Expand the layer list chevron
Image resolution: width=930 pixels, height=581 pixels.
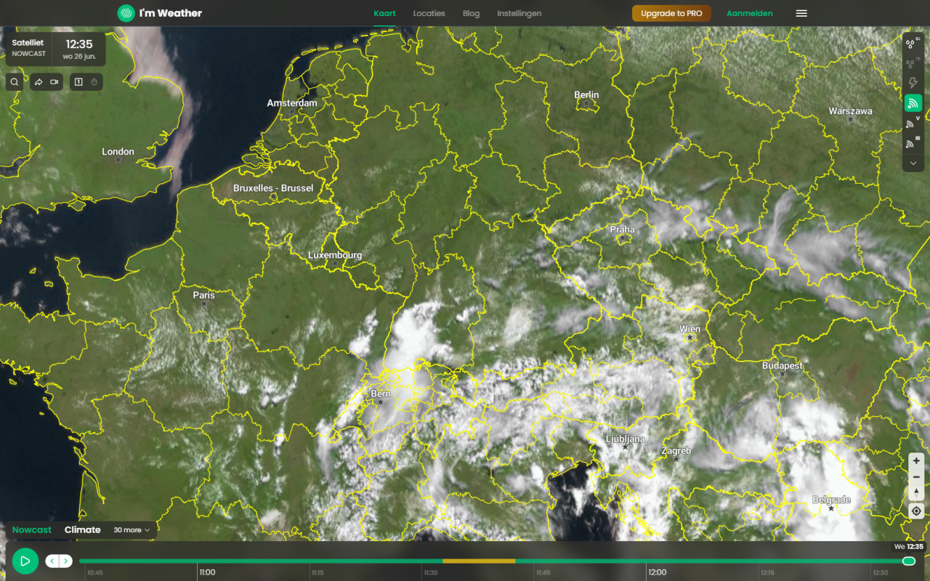coord(913,163)
